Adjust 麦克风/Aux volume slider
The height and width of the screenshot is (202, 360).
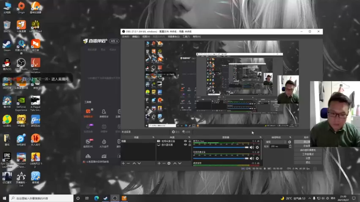(221, 148)
